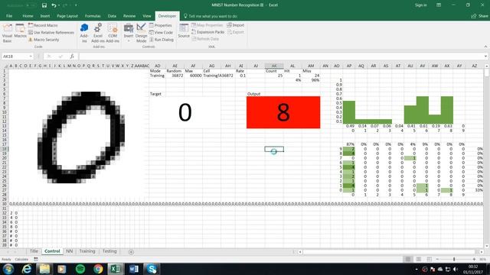
Task: Save the workbook
Action: pos(44,5)
